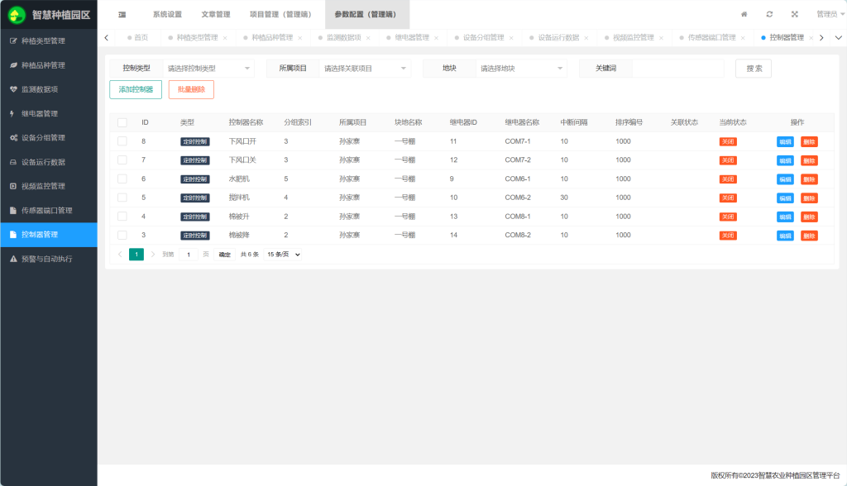
Task: Open the 控制类型 dropdown
Action: point(208,69)
